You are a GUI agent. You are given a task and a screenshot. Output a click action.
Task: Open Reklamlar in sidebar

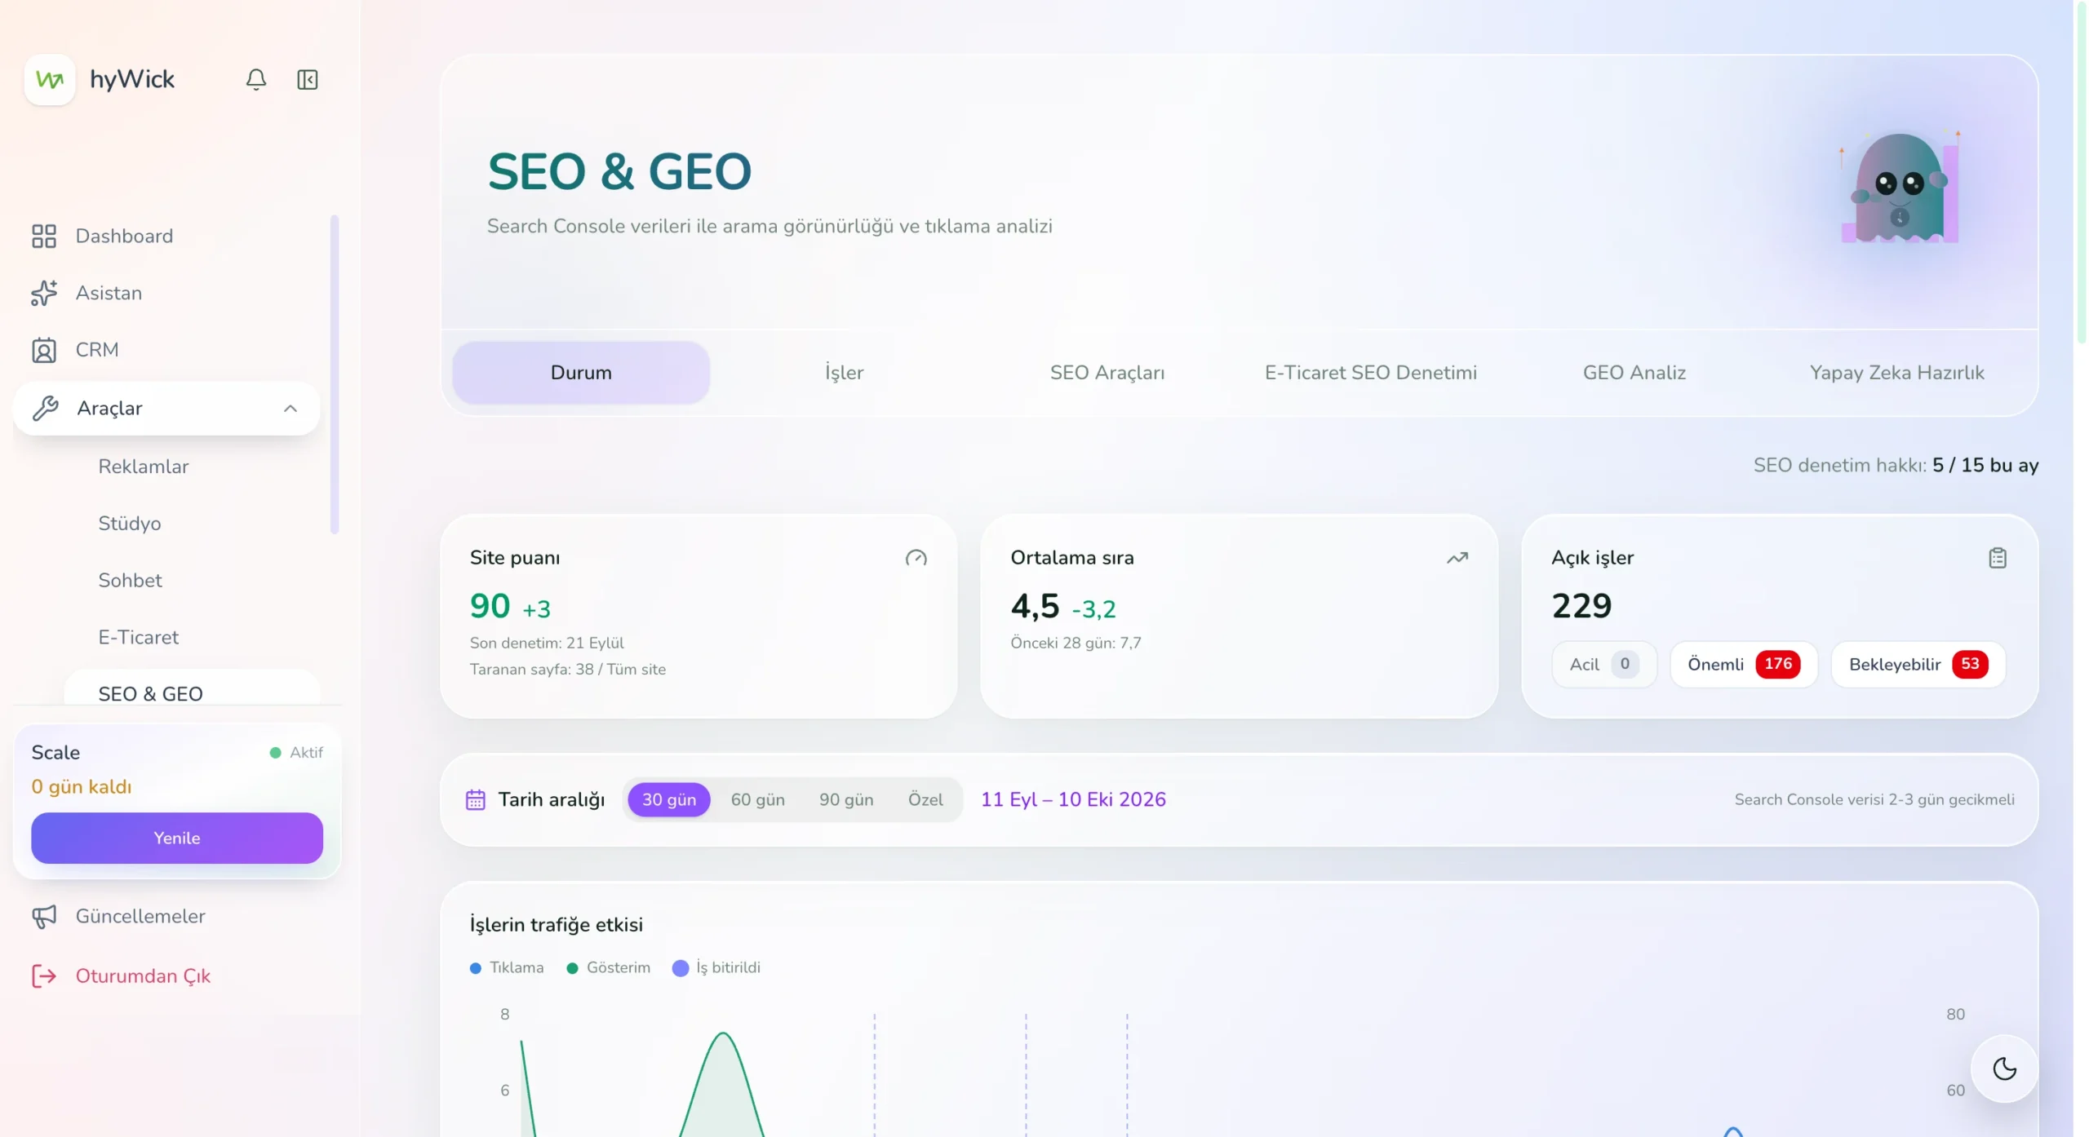[144, 467]
